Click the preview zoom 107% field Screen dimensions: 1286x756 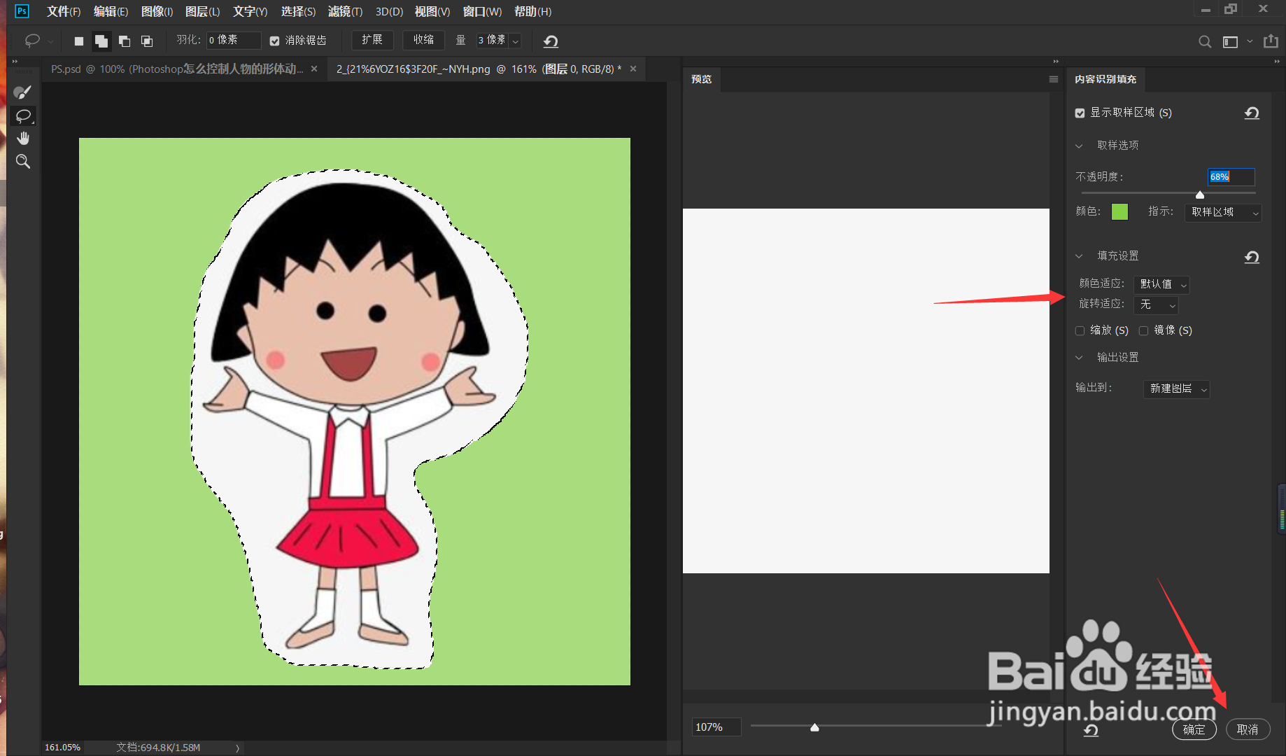point(716,728)
